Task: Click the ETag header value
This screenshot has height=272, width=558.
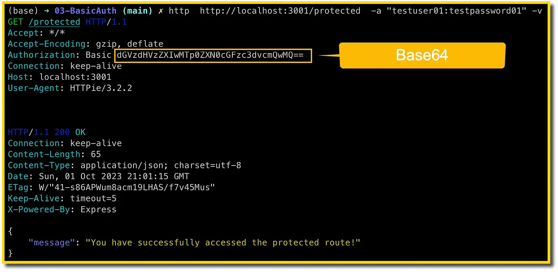Action: coord(127,187)
